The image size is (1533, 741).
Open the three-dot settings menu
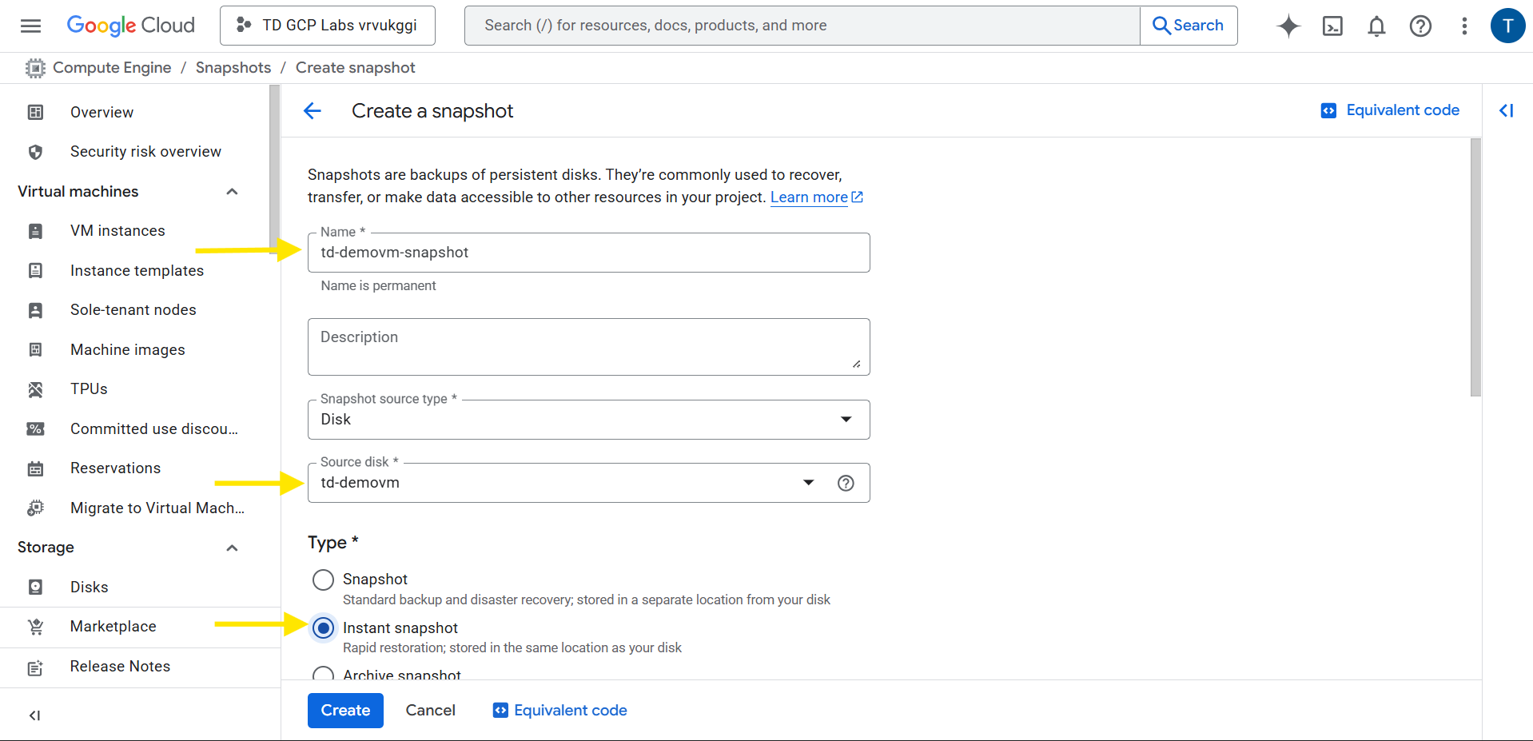tap(1463, 26)
